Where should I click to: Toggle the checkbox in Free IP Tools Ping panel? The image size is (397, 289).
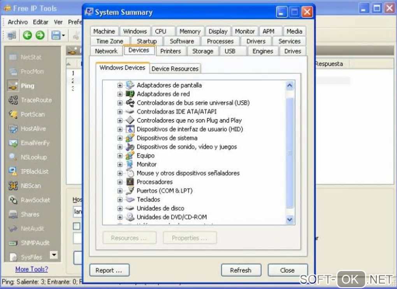[x=76, y=226]
